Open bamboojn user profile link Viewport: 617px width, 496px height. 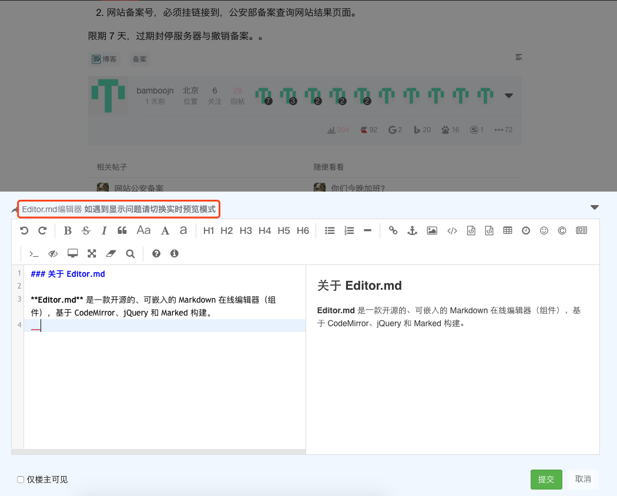coord(155,91)
